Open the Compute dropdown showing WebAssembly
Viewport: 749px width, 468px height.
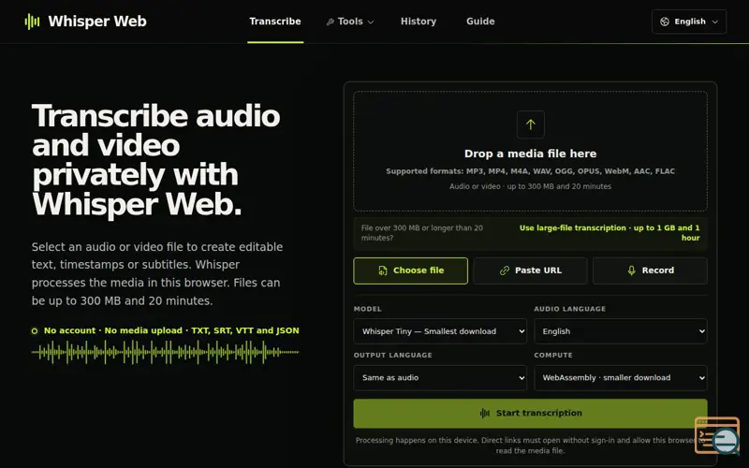[621, 378]
